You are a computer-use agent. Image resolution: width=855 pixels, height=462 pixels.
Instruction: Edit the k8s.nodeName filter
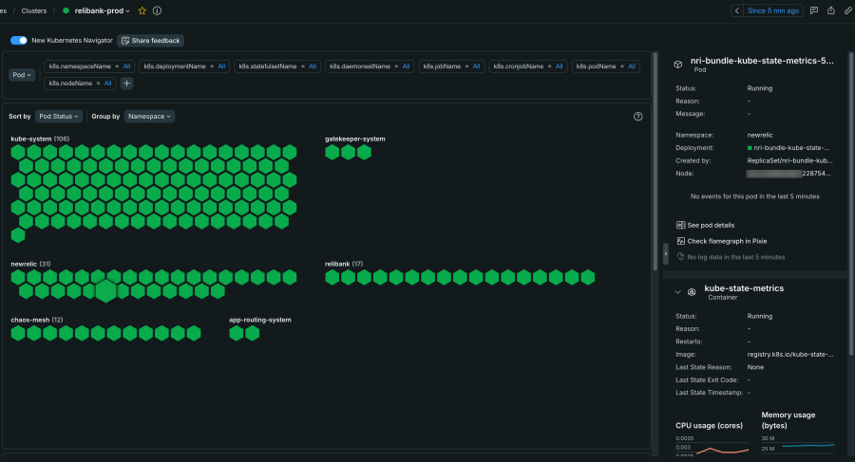pos(80,83)
